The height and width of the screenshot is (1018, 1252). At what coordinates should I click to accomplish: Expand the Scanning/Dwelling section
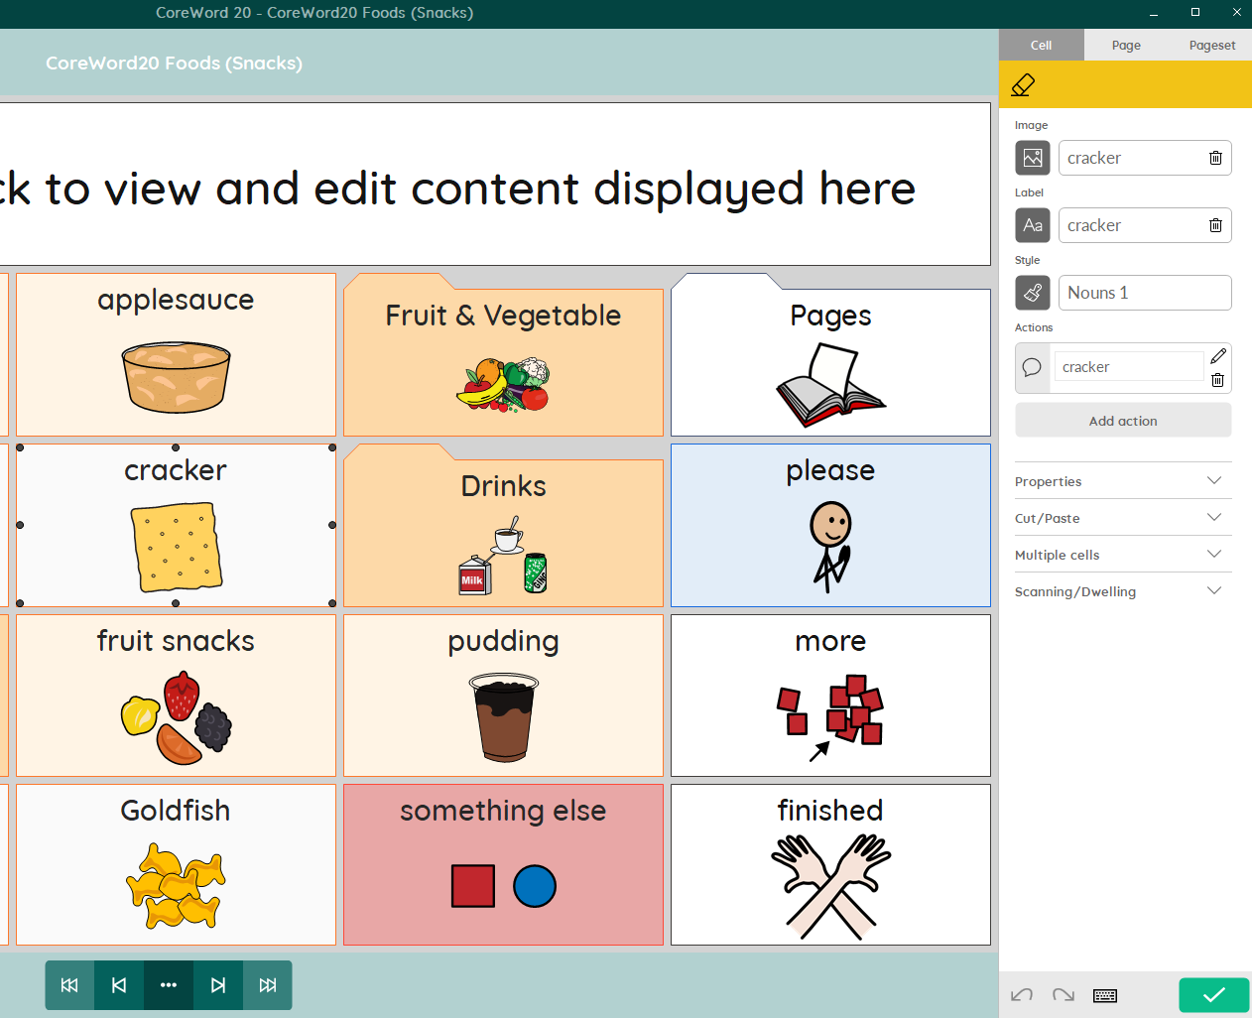1123,591
